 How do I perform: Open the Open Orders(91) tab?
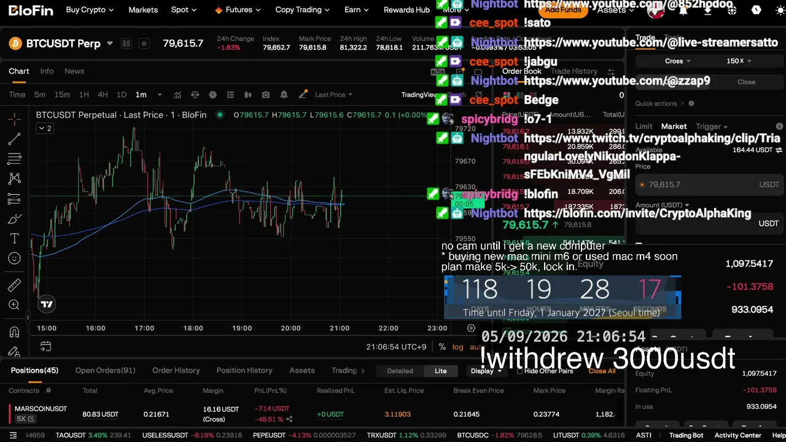[105, 370]
